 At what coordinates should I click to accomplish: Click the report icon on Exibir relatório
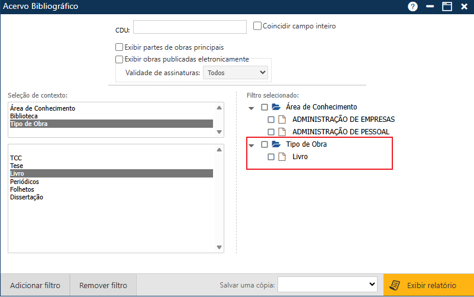click(394, 285)
